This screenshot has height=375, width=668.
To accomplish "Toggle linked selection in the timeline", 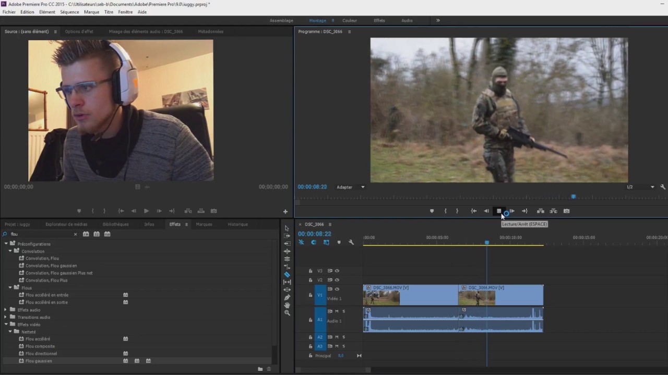I will (326, 242).
